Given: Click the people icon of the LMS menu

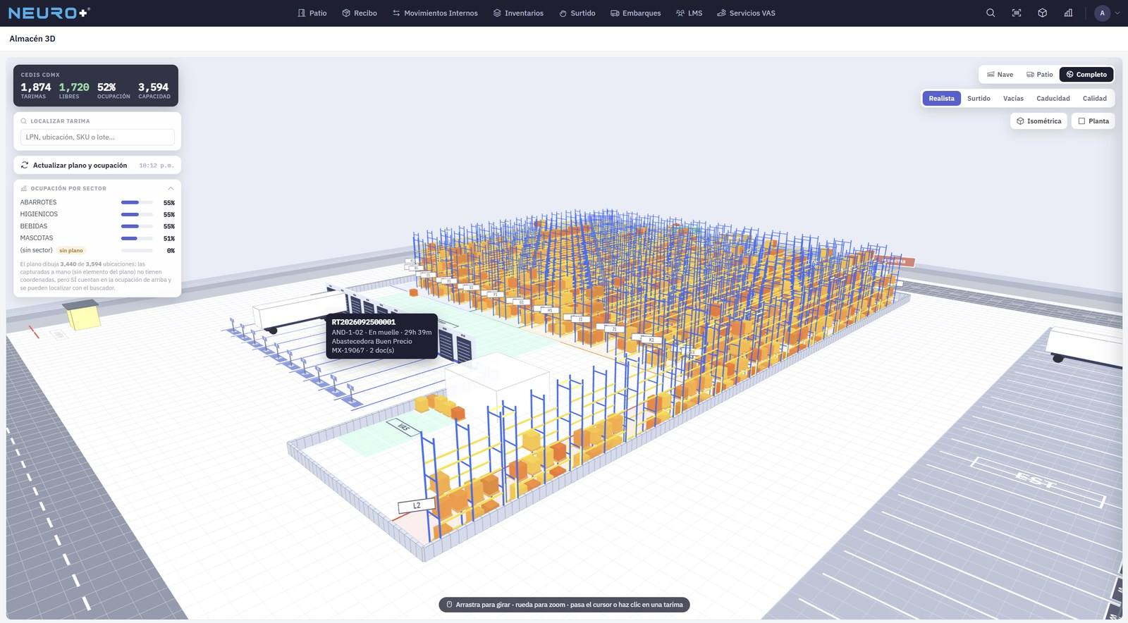Looking at the screenshot, I should pos(680,13).
